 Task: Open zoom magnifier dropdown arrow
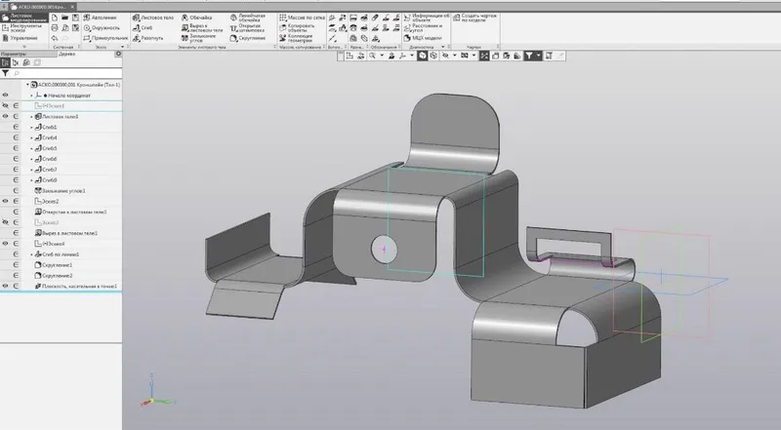click(x=382, y=56)
